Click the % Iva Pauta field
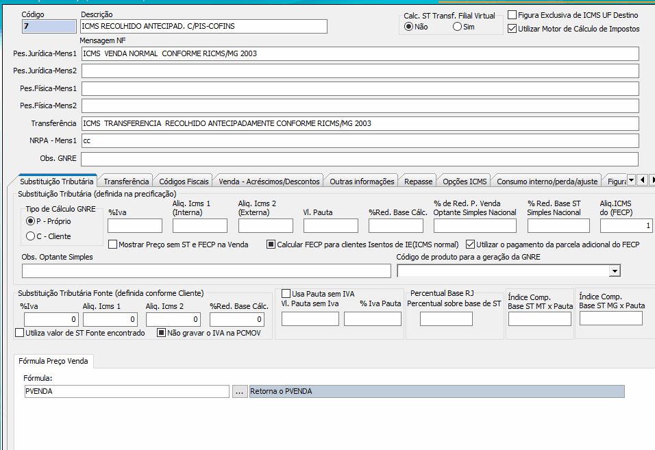Screen dimensions: 655x450 [373, 319]
